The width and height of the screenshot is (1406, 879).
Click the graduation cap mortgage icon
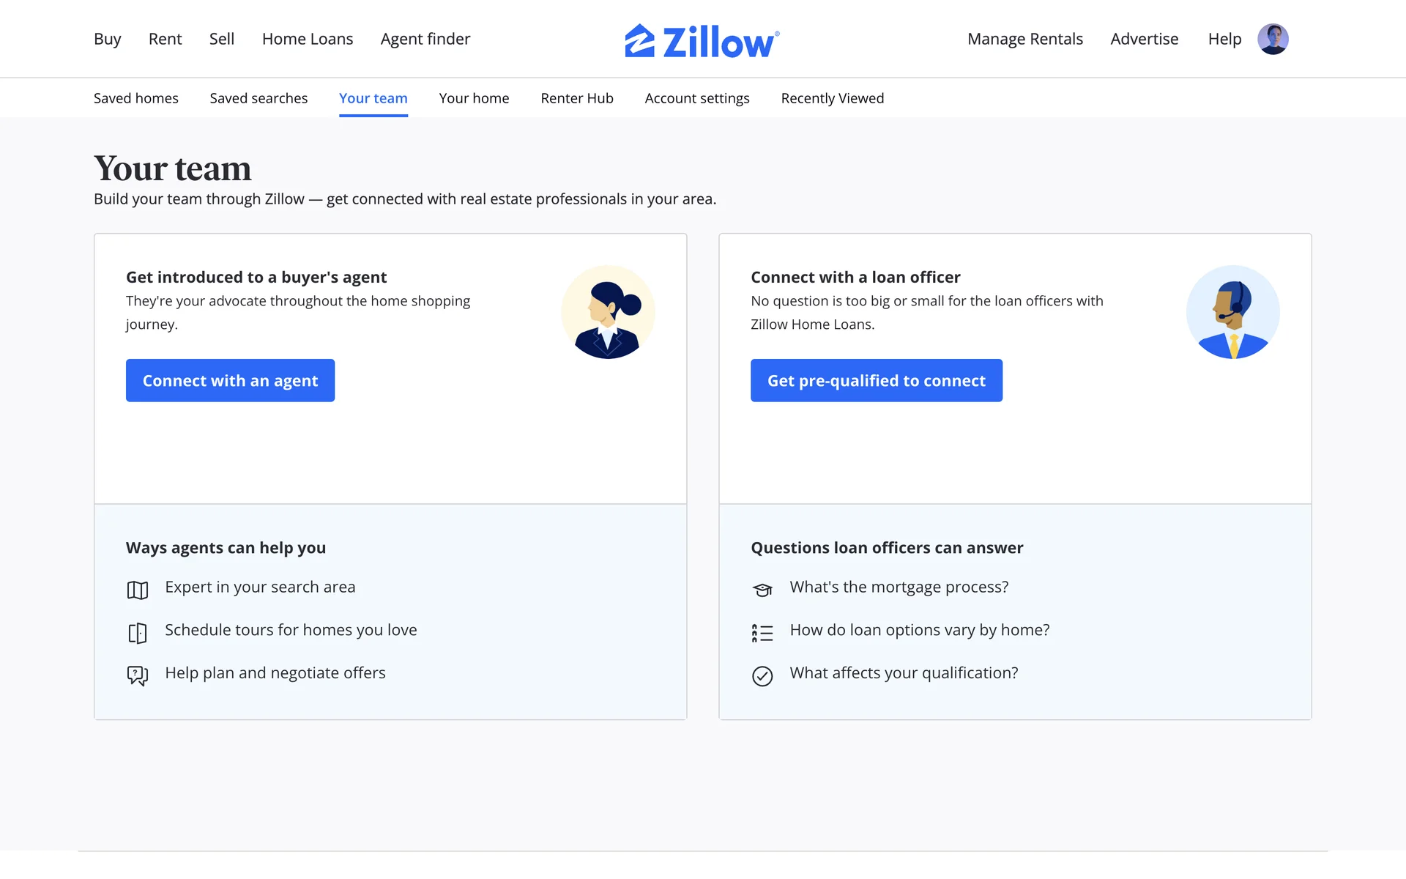pos(762,590)
